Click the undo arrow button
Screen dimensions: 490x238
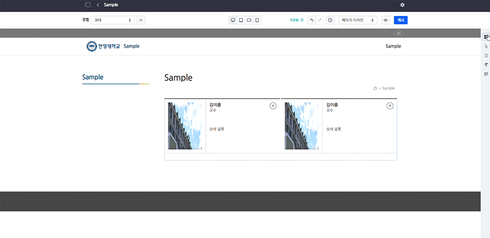pos(312,20)
